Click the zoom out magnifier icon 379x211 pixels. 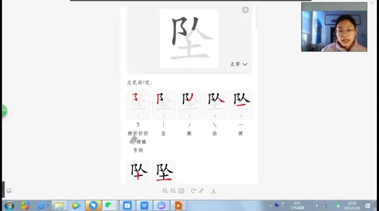(173, 191)
